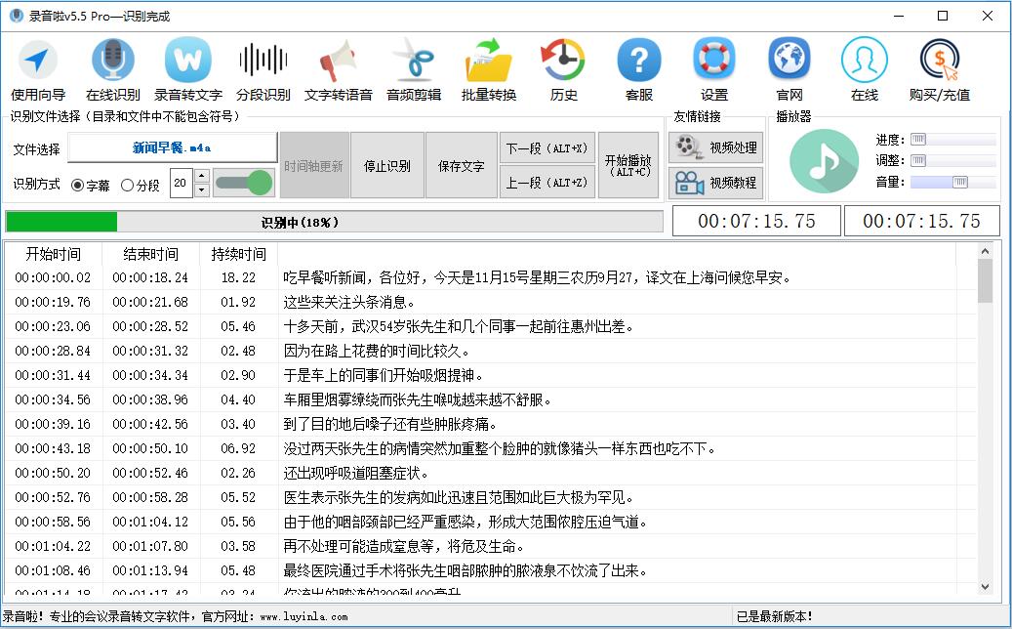Image resolution: width=1012 pixels, height=629 pixels.
Task: Start playback with 开始播放 (ALT+C)
Action: click(x=627, y=165)
